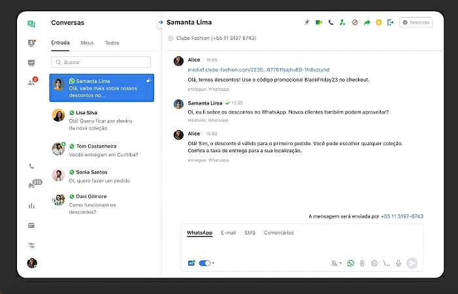Select the WhatsApp reply tab

point(199,233)
